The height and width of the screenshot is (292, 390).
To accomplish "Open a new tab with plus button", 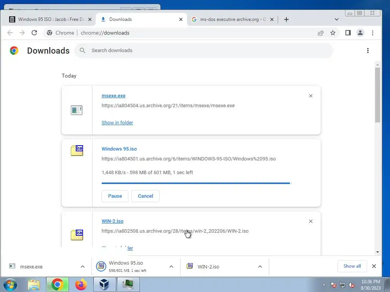I will point(286,19).
